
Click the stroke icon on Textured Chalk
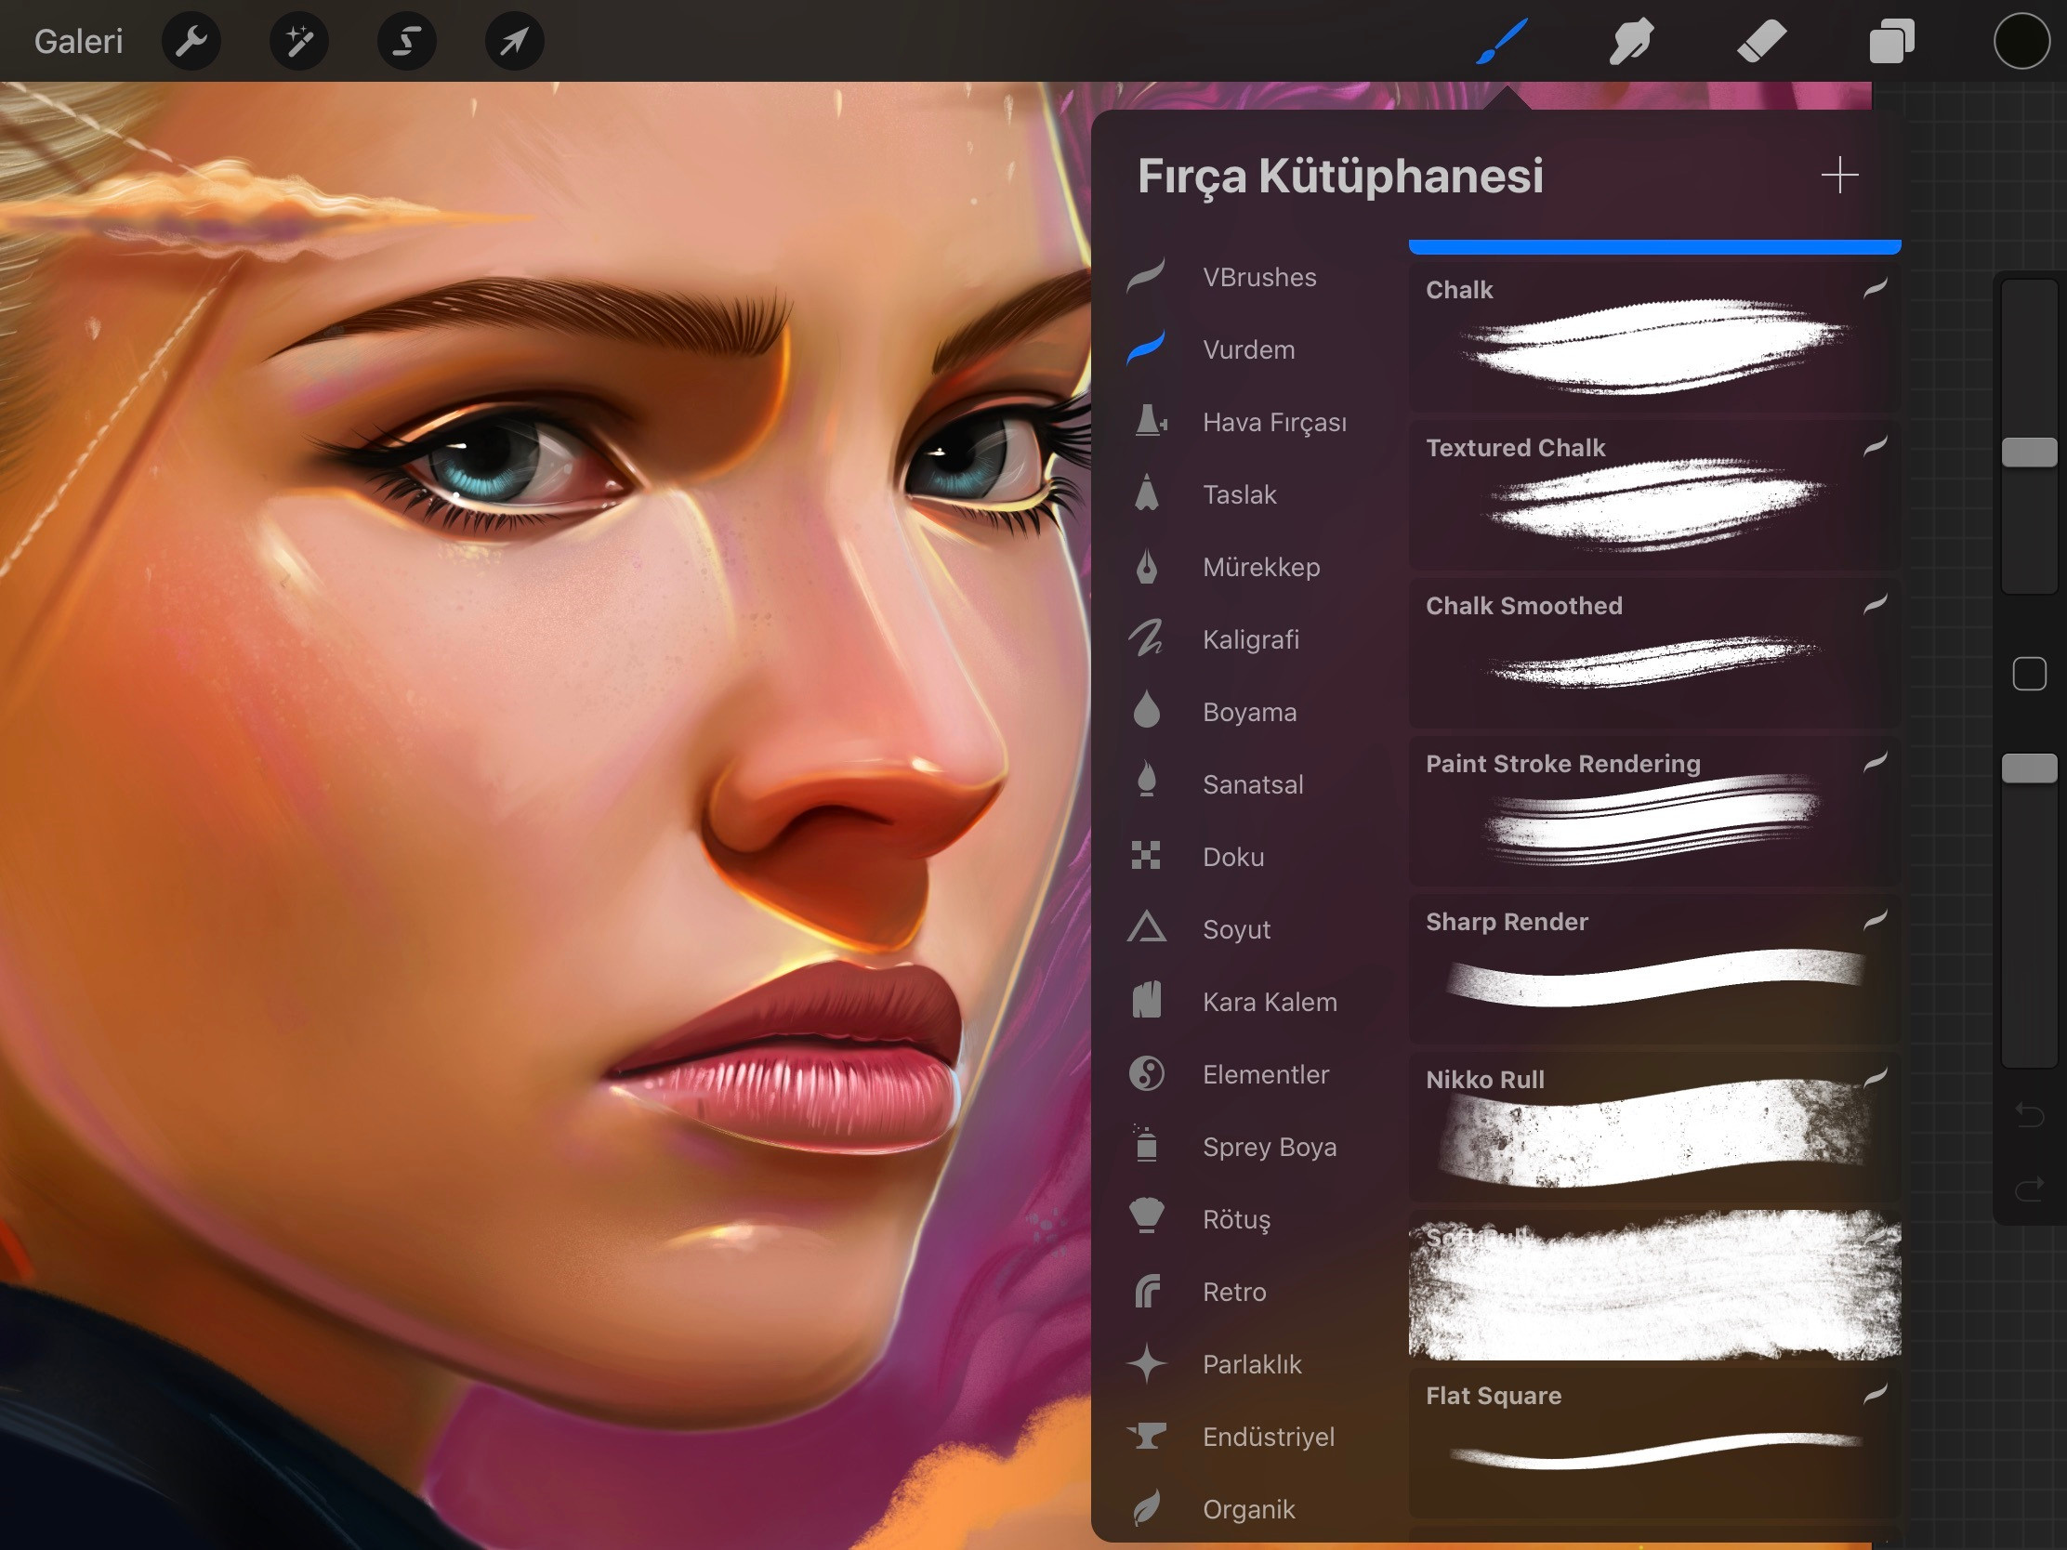[1875, 447]
